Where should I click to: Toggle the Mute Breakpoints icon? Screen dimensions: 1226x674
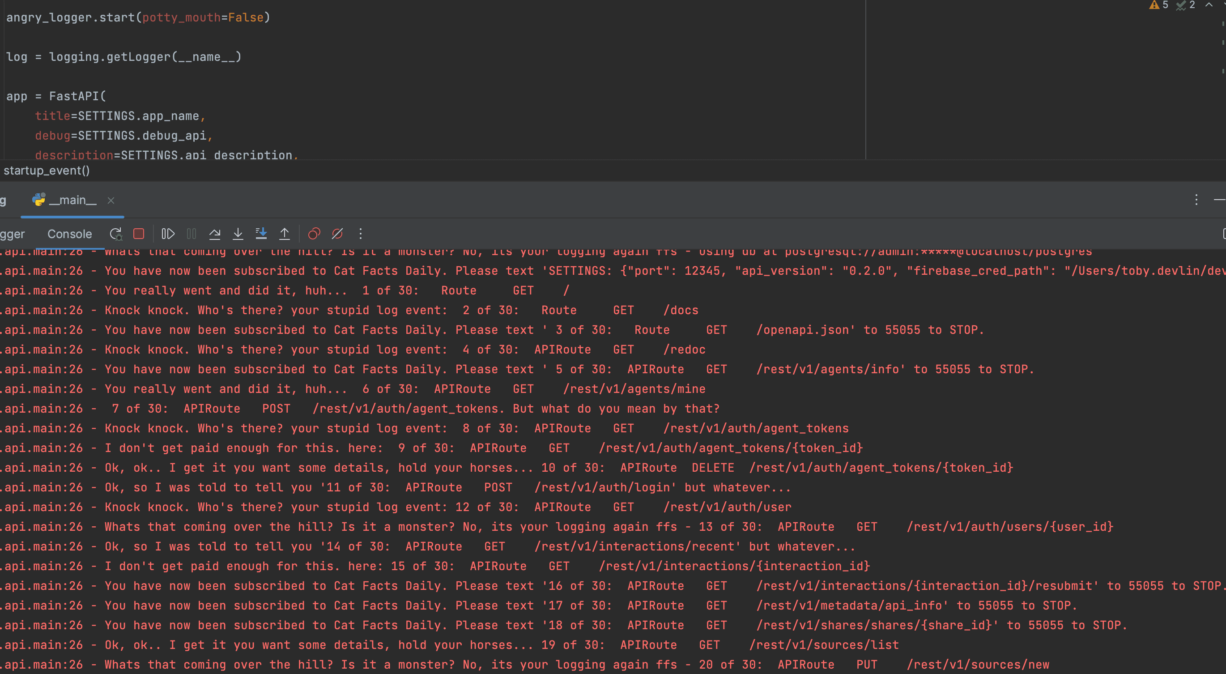pyautogui.click(x=337, y=234)
